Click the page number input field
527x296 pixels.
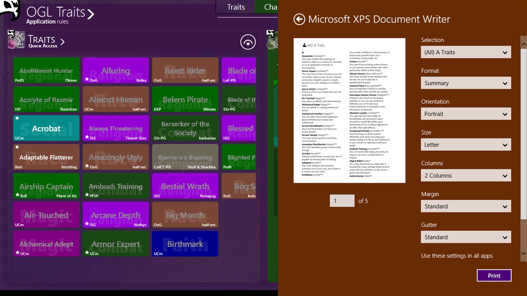[x=342, y=201]
